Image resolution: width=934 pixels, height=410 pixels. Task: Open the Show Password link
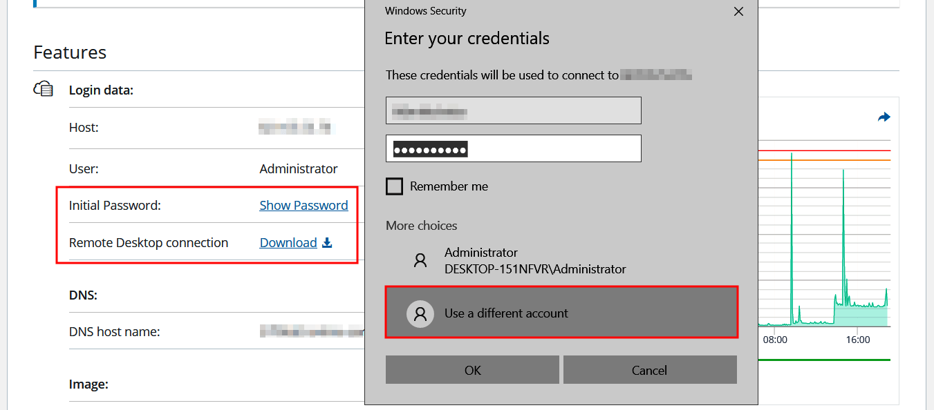point(303,205)
